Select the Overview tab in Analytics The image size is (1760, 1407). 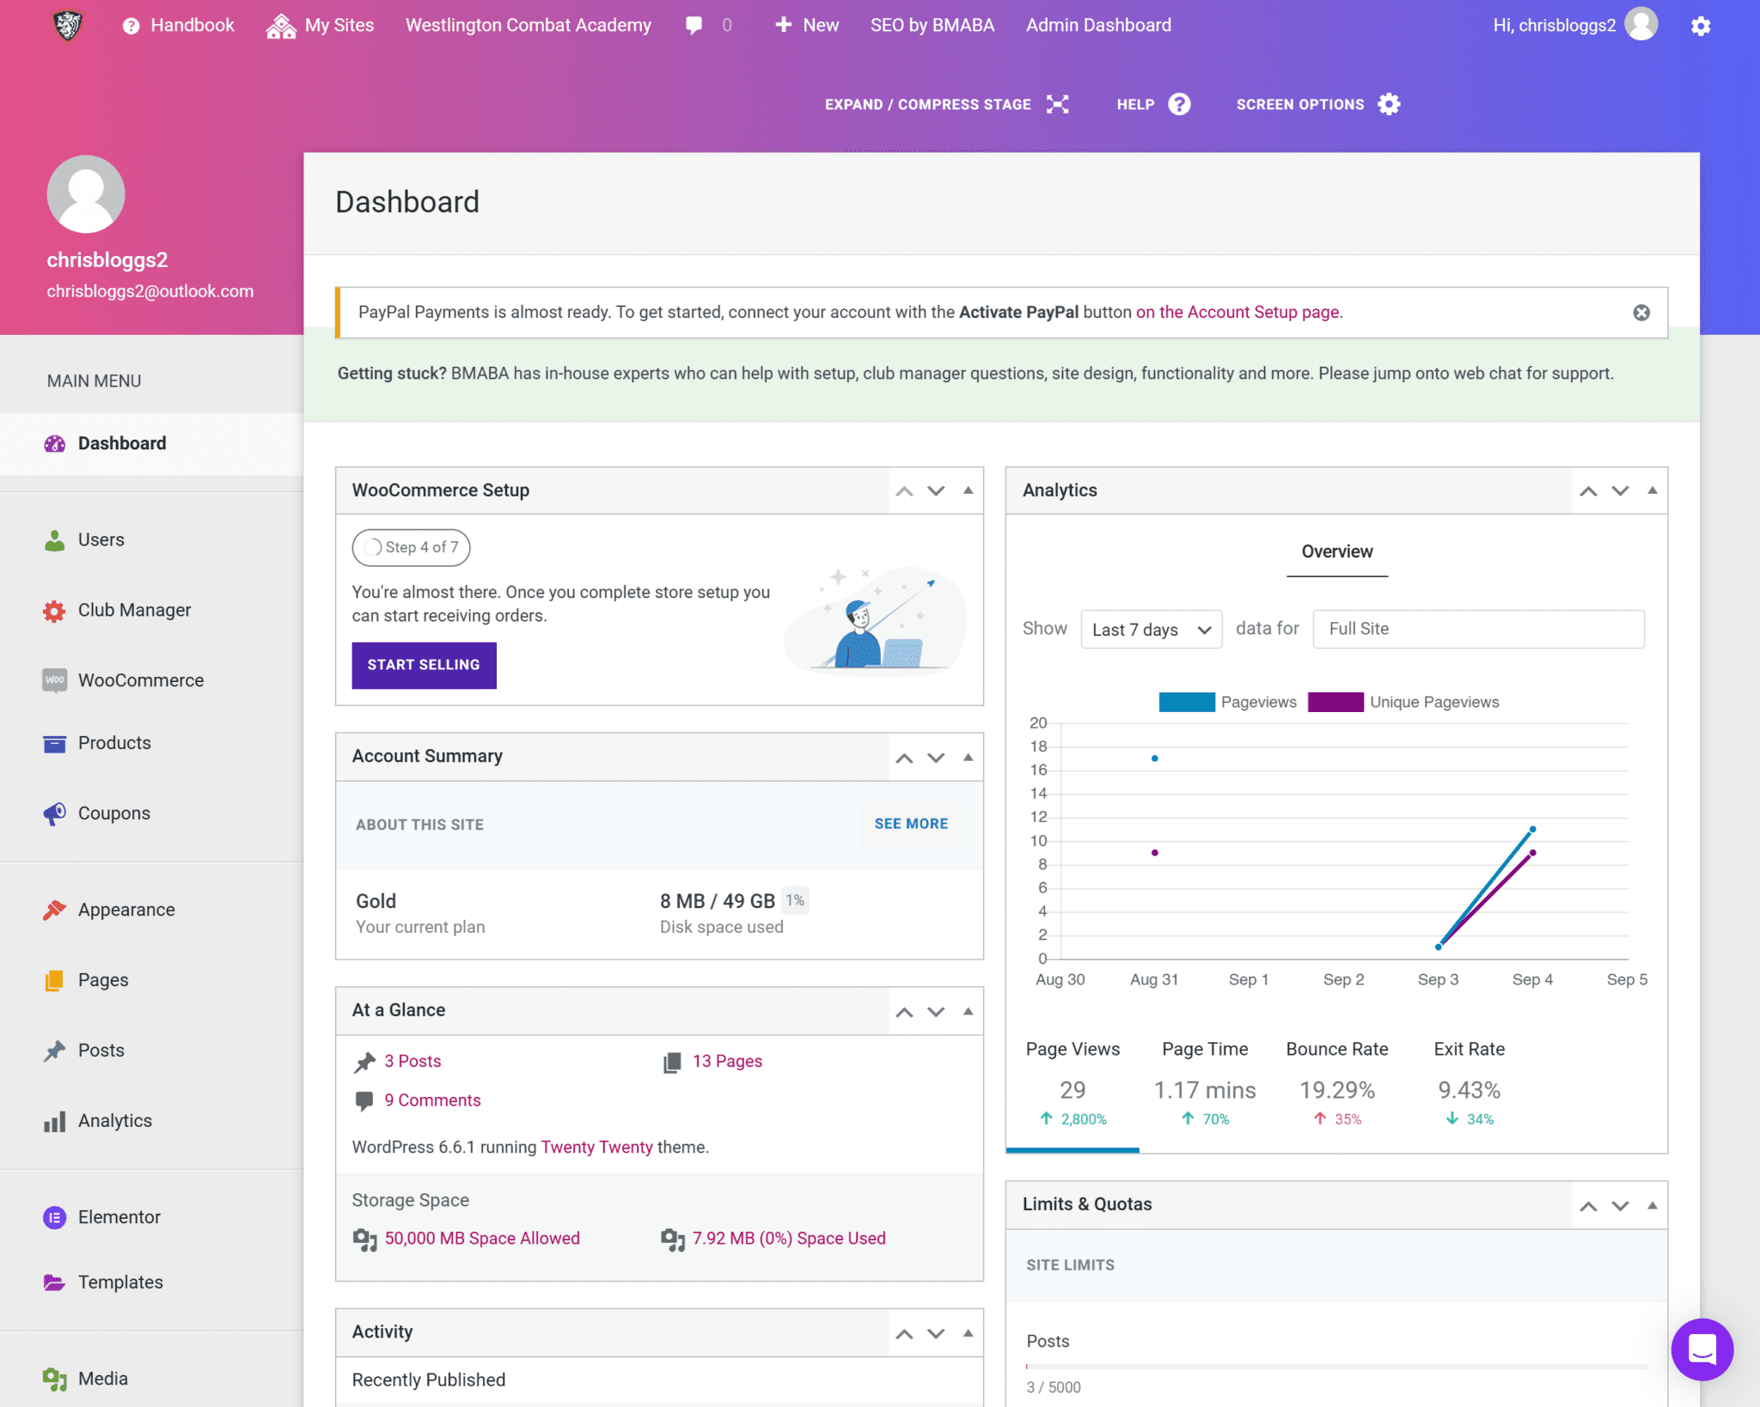click(x=1336, y=551)
